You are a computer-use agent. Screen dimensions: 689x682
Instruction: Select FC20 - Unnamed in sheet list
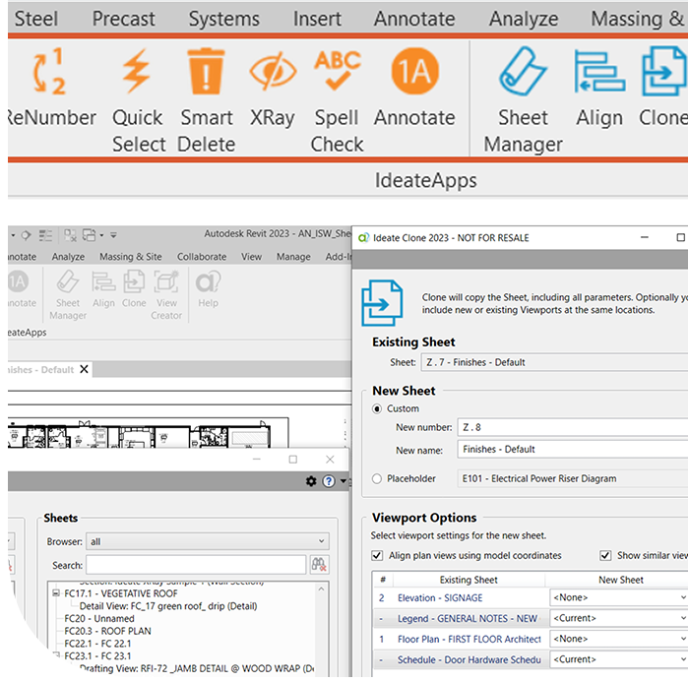pos(98,618)
